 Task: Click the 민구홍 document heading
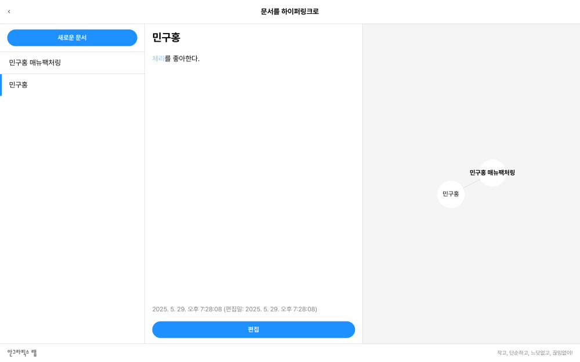[166, 37]
